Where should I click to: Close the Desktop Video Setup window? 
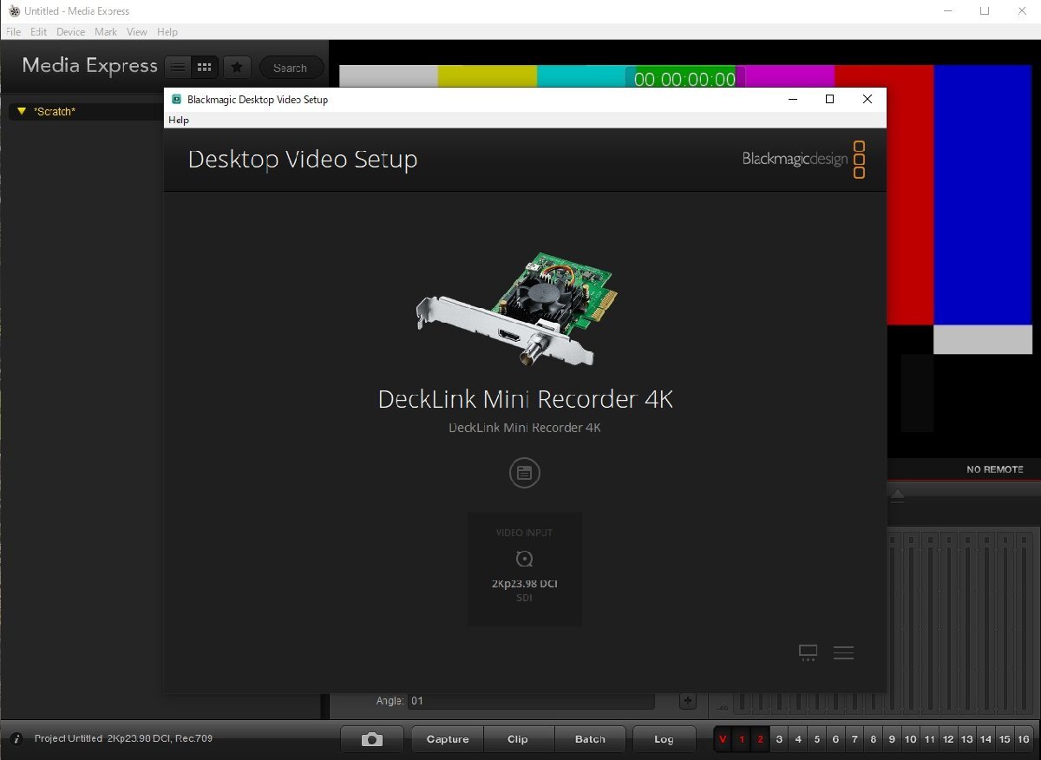[867, 99]
